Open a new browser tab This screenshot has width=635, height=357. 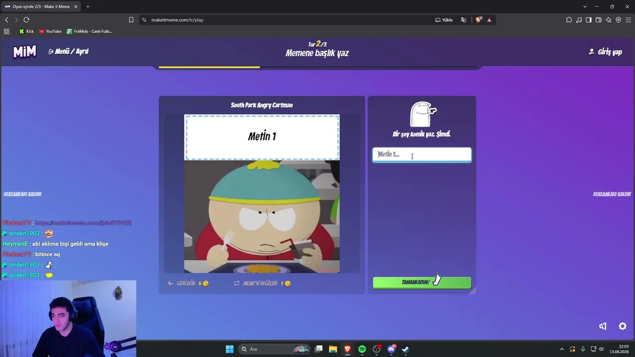coord(88,6)
